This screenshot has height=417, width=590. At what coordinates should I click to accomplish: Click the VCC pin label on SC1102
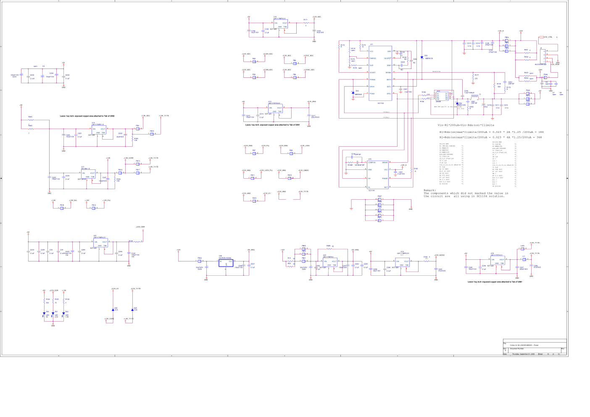[371, 51]
